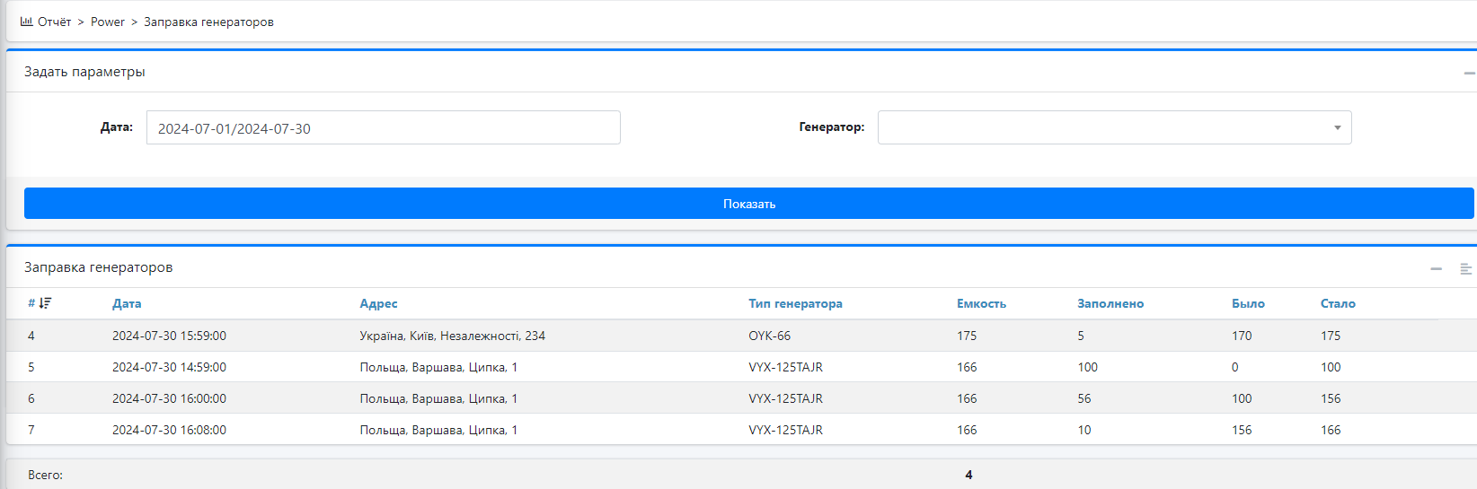Open the Отчёт breadcrumb link

click(x=54, y=22)
